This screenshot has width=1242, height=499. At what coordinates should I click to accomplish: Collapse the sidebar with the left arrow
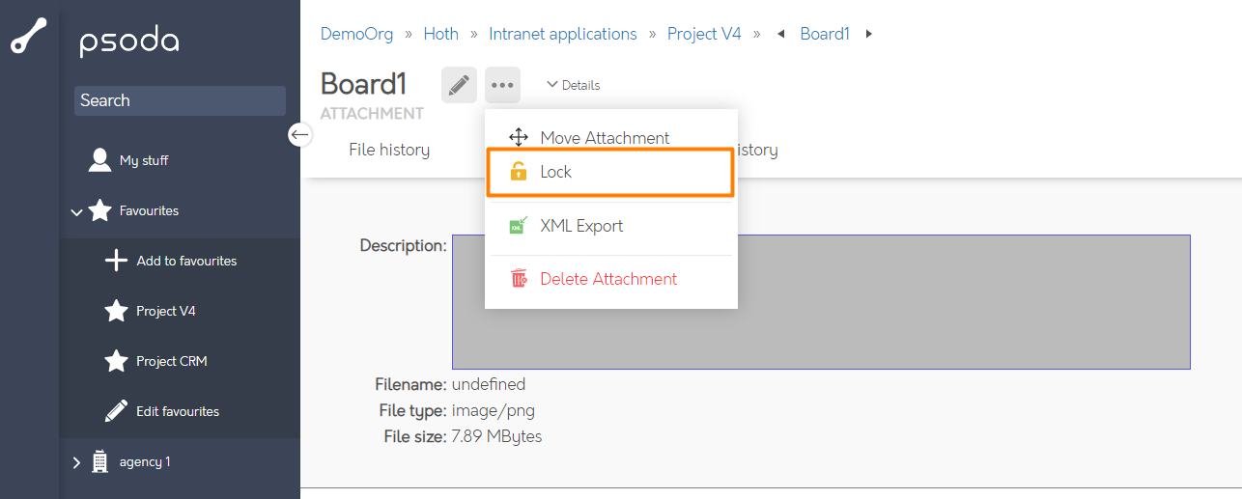[300, 135]
